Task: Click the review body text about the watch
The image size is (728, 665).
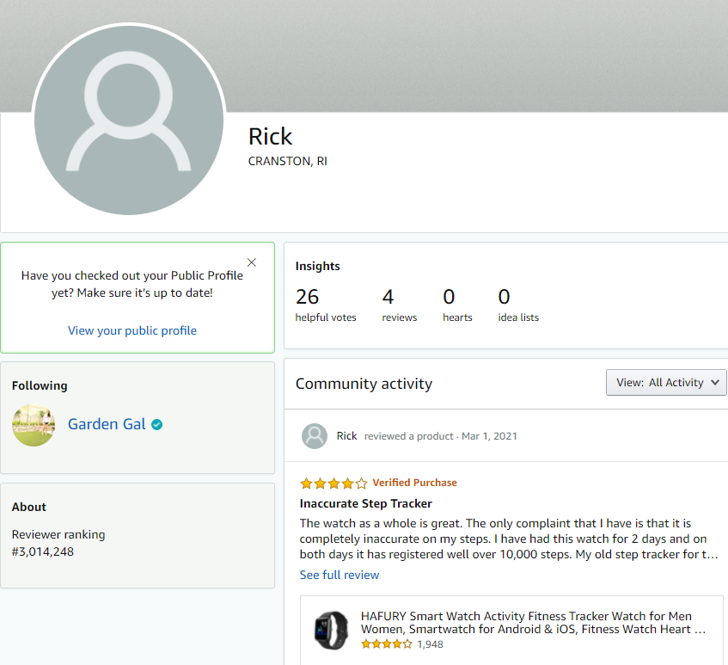Action: click(509, 539)
